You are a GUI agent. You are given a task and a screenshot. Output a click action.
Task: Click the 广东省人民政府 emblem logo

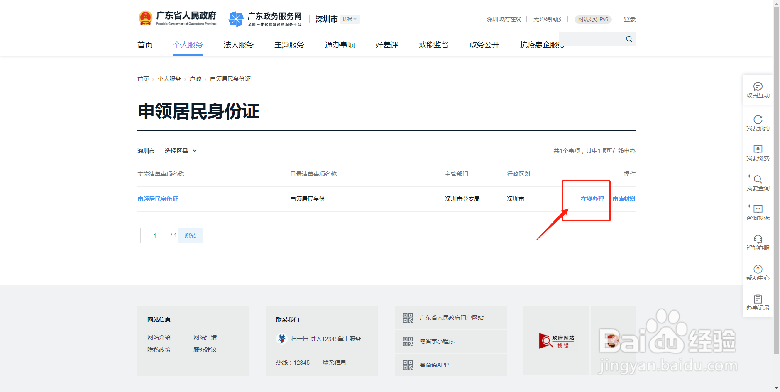pos(146,17)
